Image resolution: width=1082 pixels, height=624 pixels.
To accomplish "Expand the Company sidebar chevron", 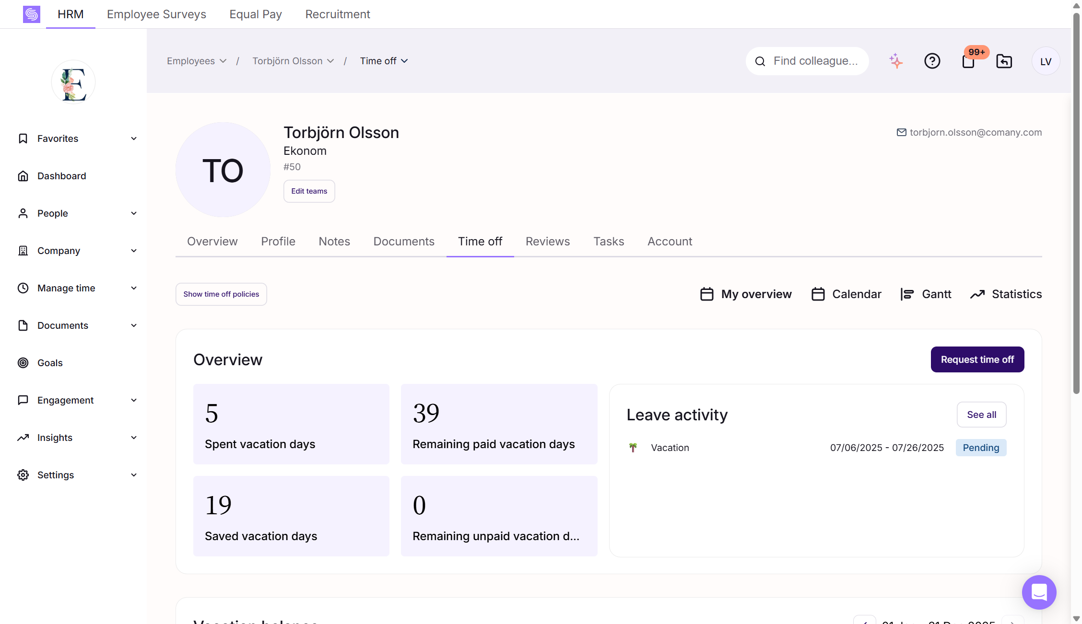I will (x=134, y=251).
